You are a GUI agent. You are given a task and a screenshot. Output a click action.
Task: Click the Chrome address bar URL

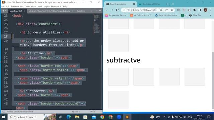tap(145, 10)
